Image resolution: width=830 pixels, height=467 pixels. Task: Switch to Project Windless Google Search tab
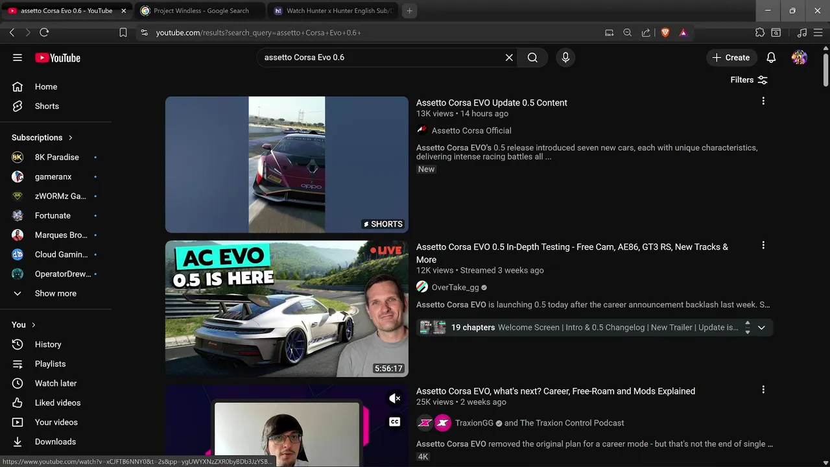[200, 11]
